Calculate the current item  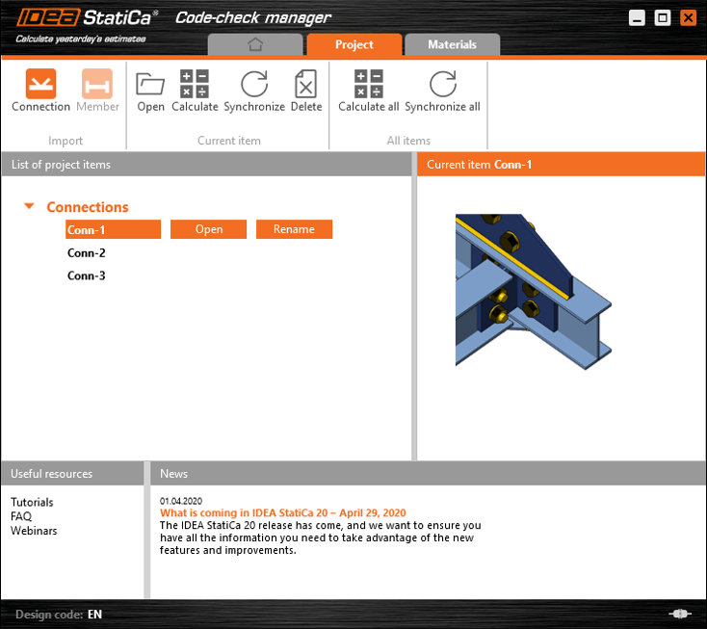click(x=195, y=91)
